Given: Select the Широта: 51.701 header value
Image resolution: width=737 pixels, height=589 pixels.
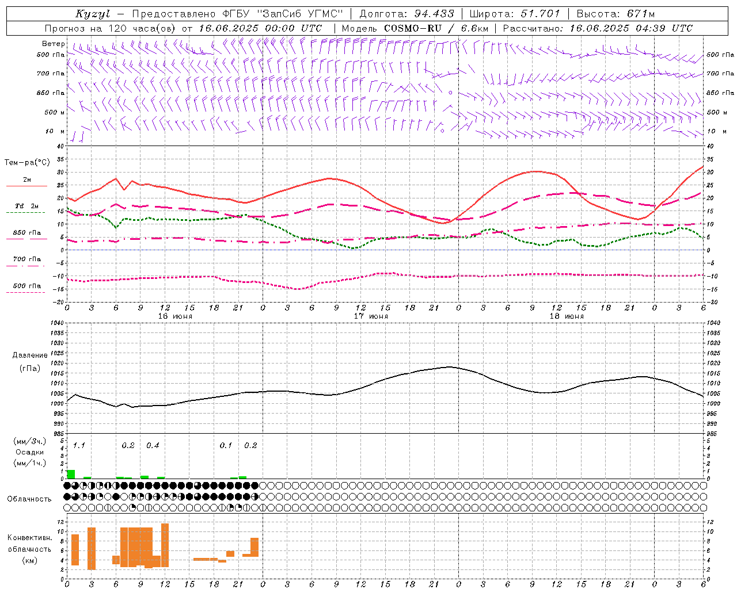Looking at the screenshot, I should click(514, 14).
